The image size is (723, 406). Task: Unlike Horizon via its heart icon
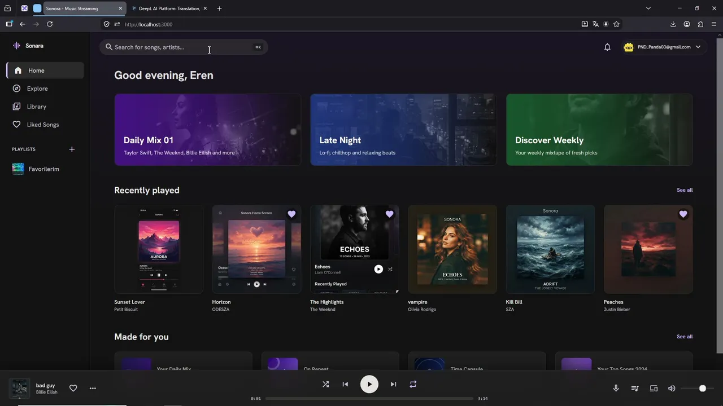point(291,214)
